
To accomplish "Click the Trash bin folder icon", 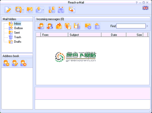I will [x=11, y=37].
